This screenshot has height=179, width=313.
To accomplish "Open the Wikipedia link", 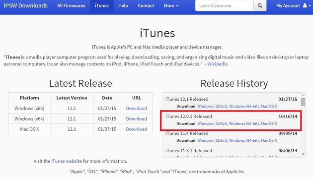I will [x=218, y=64].
